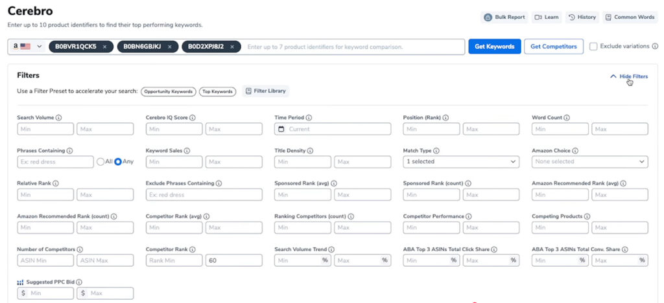The image size is (664, 303).
Task: Click Competitor Rank max field showing 60
Action: pyautogui.click(x=233, y=261)
